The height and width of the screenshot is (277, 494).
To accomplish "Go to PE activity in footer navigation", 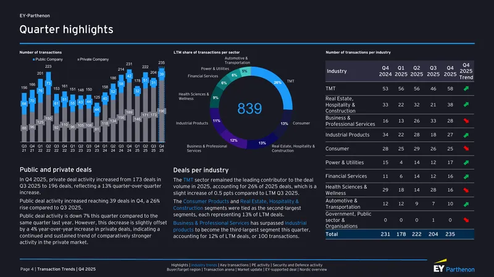I will point(261,265).
